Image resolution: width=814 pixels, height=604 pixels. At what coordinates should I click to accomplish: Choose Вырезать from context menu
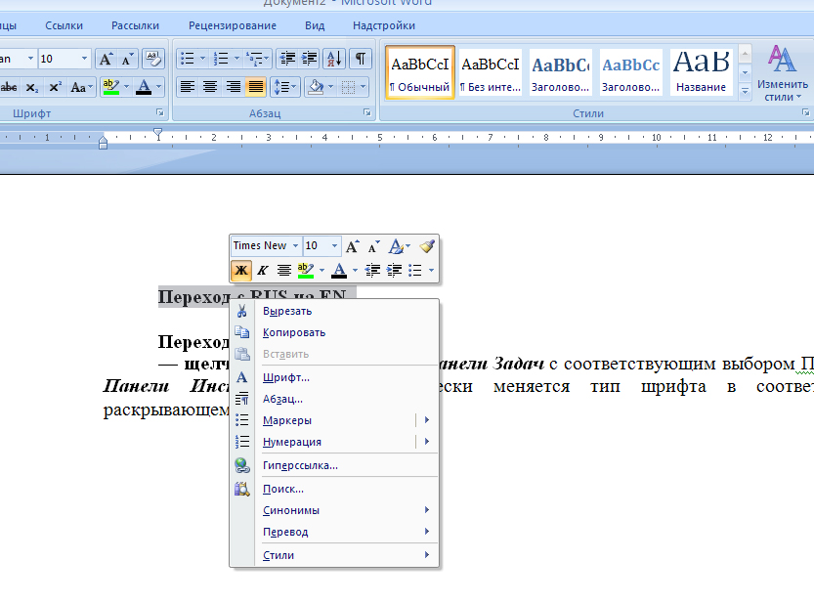coord(334,311)
